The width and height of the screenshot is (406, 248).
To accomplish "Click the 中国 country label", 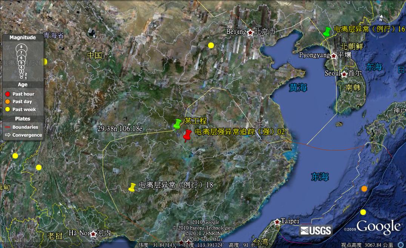I will [95, 55].
